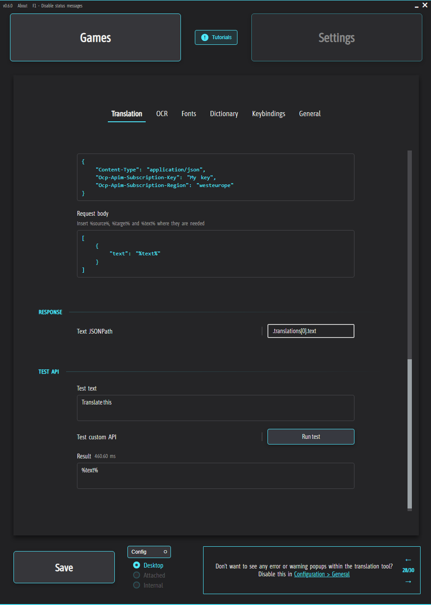Image resolution: width=431 pixels, height=605 pixels.
Task: Go to the Keybindings tab
Action: coord(269,114)
